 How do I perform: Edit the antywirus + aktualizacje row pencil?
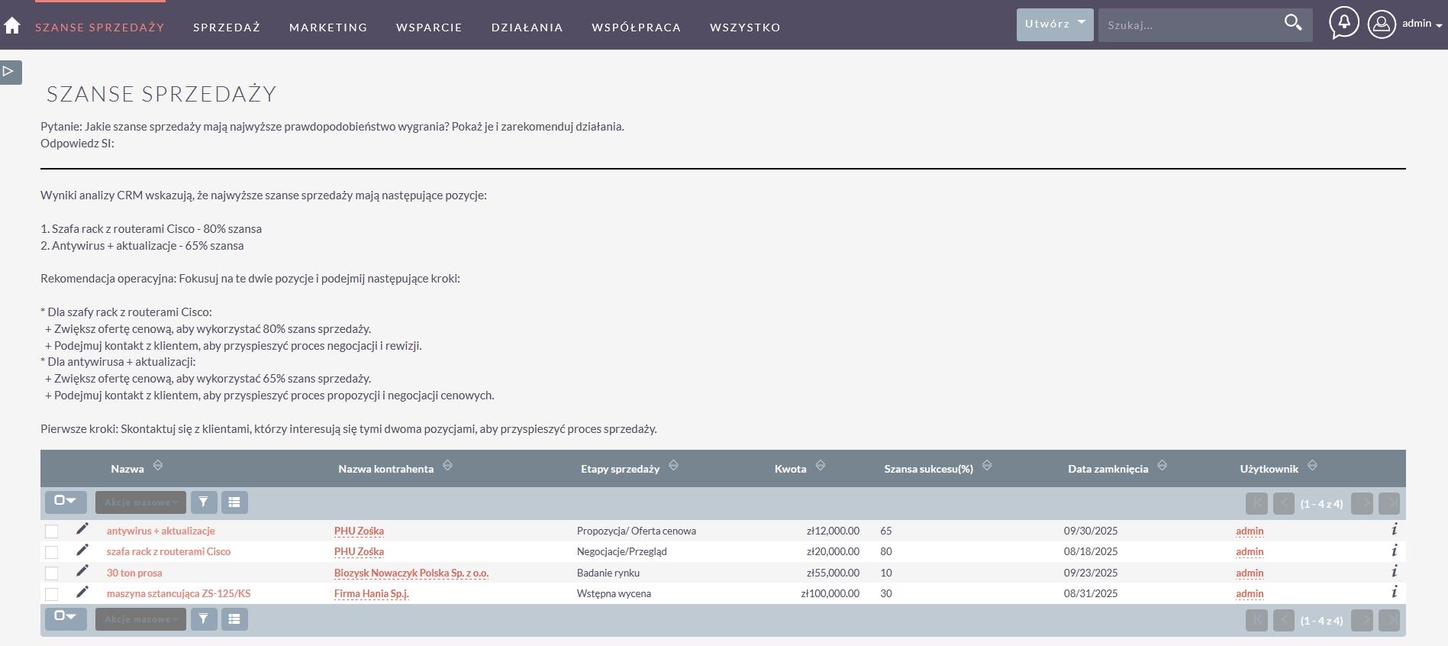82,529
